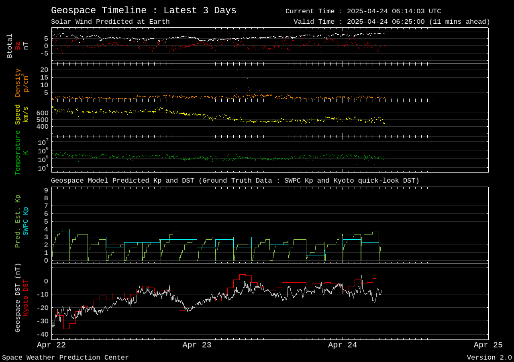Click the red 'Kyoto DST' legend label
The width and height of the screenshot is (514, 362).
click(x=26, y=298)
